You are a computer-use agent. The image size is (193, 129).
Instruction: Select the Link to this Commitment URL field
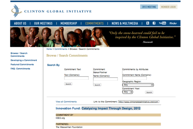click(x=139, y=102)
